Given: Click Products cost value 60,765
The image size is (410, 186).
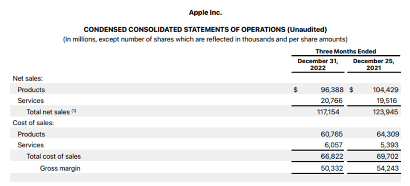Looking at the screenshot, I should pyautogui.click(x=332, y=134).
